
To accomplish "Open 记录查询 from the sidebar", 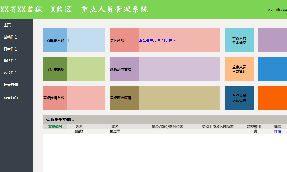I will (11, 85).
